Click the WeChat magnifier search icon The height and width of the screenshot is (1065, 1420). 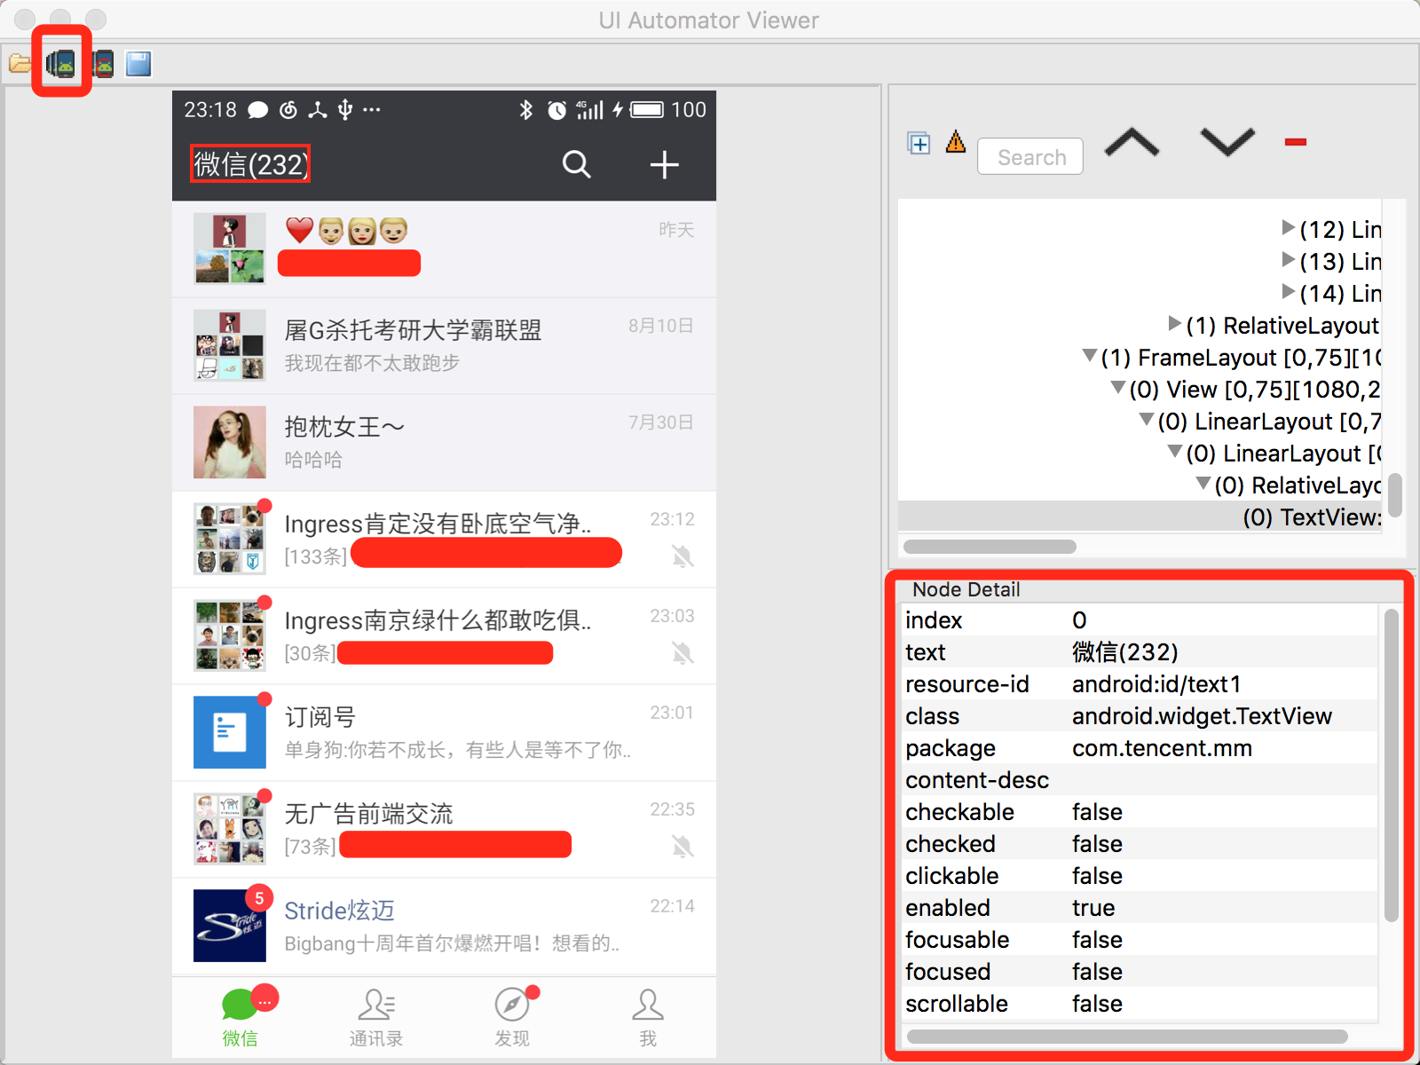pyautogui.click(x=576, y=164)
